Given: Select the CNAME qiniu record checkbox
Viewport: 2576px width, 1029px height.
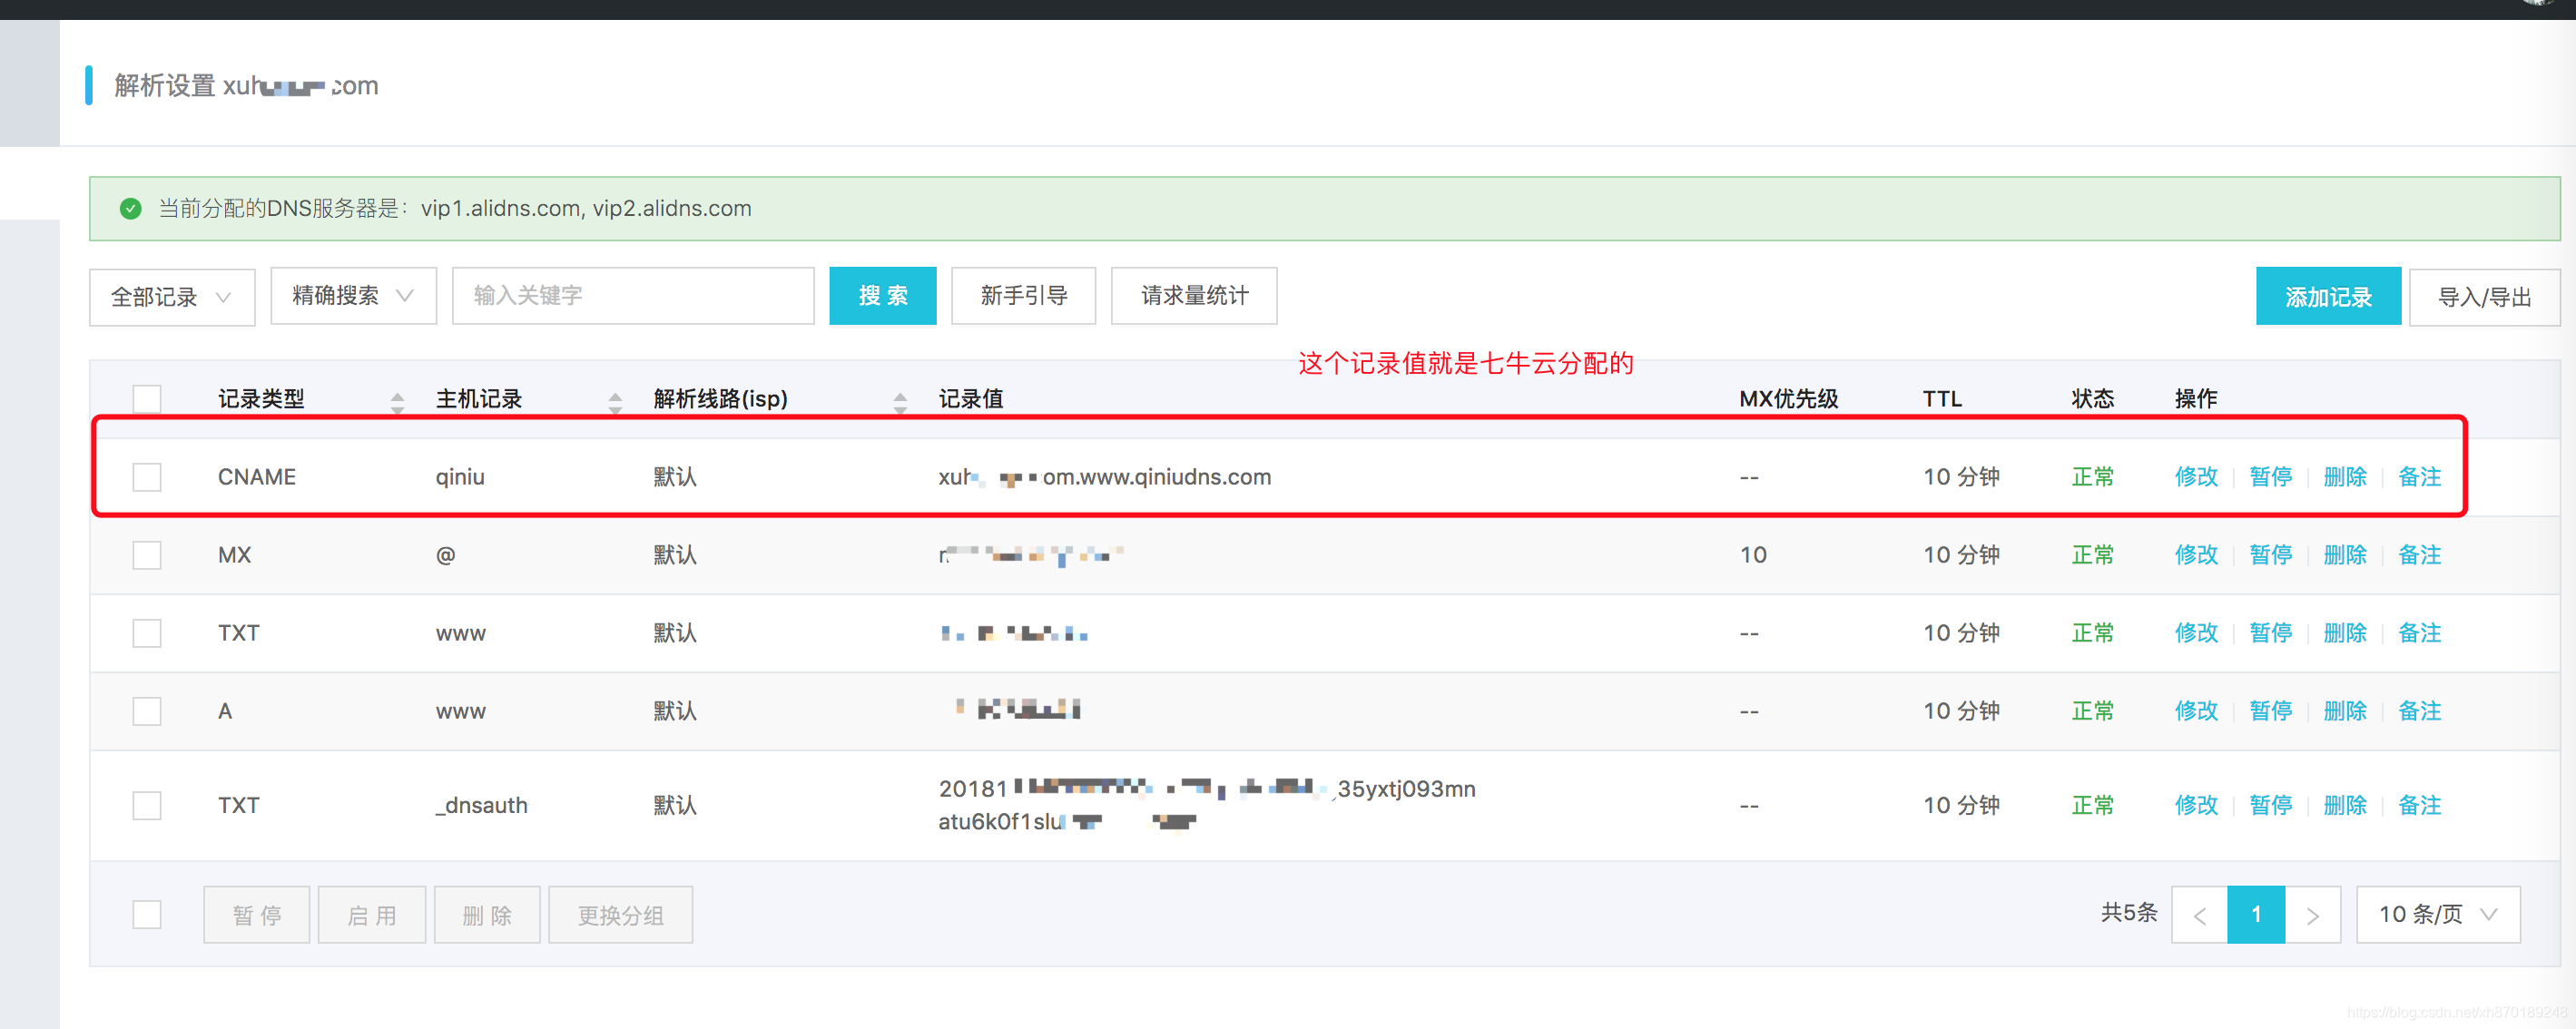Looking at the screenshot, I should click(147, 477).
